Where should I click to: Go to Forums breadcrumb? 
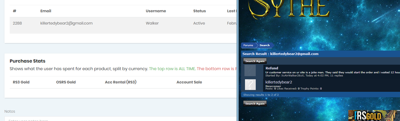click(x=248, y=45)
